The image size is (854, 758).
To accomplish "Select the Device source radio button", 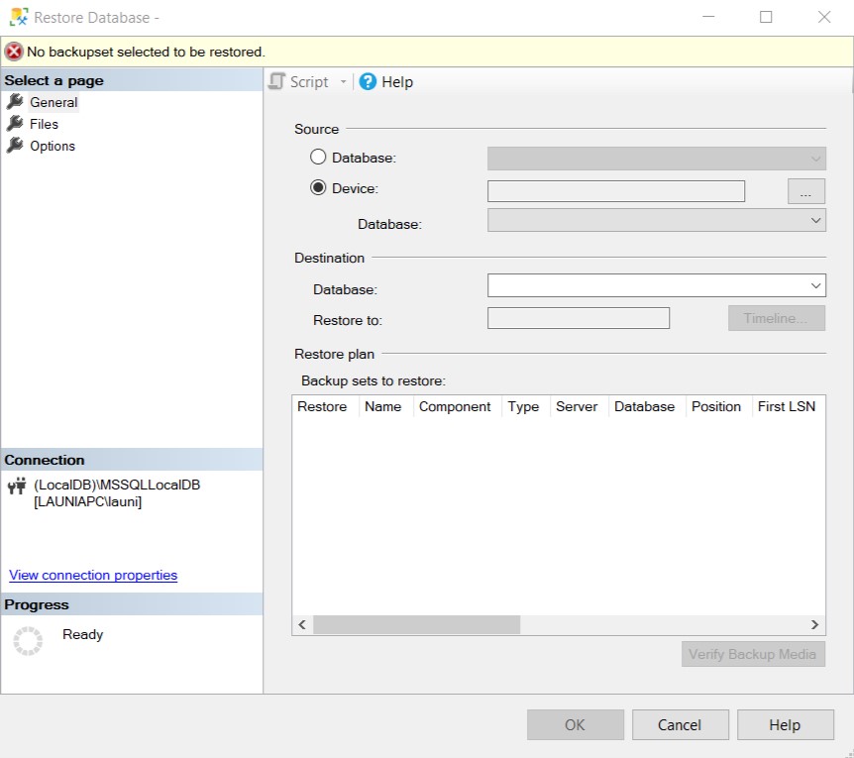I will point(318,187).
